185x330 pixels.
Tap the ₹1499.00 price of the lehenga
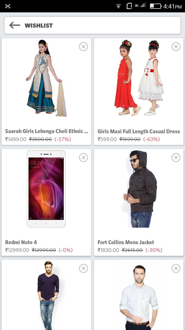coord(16,139)
